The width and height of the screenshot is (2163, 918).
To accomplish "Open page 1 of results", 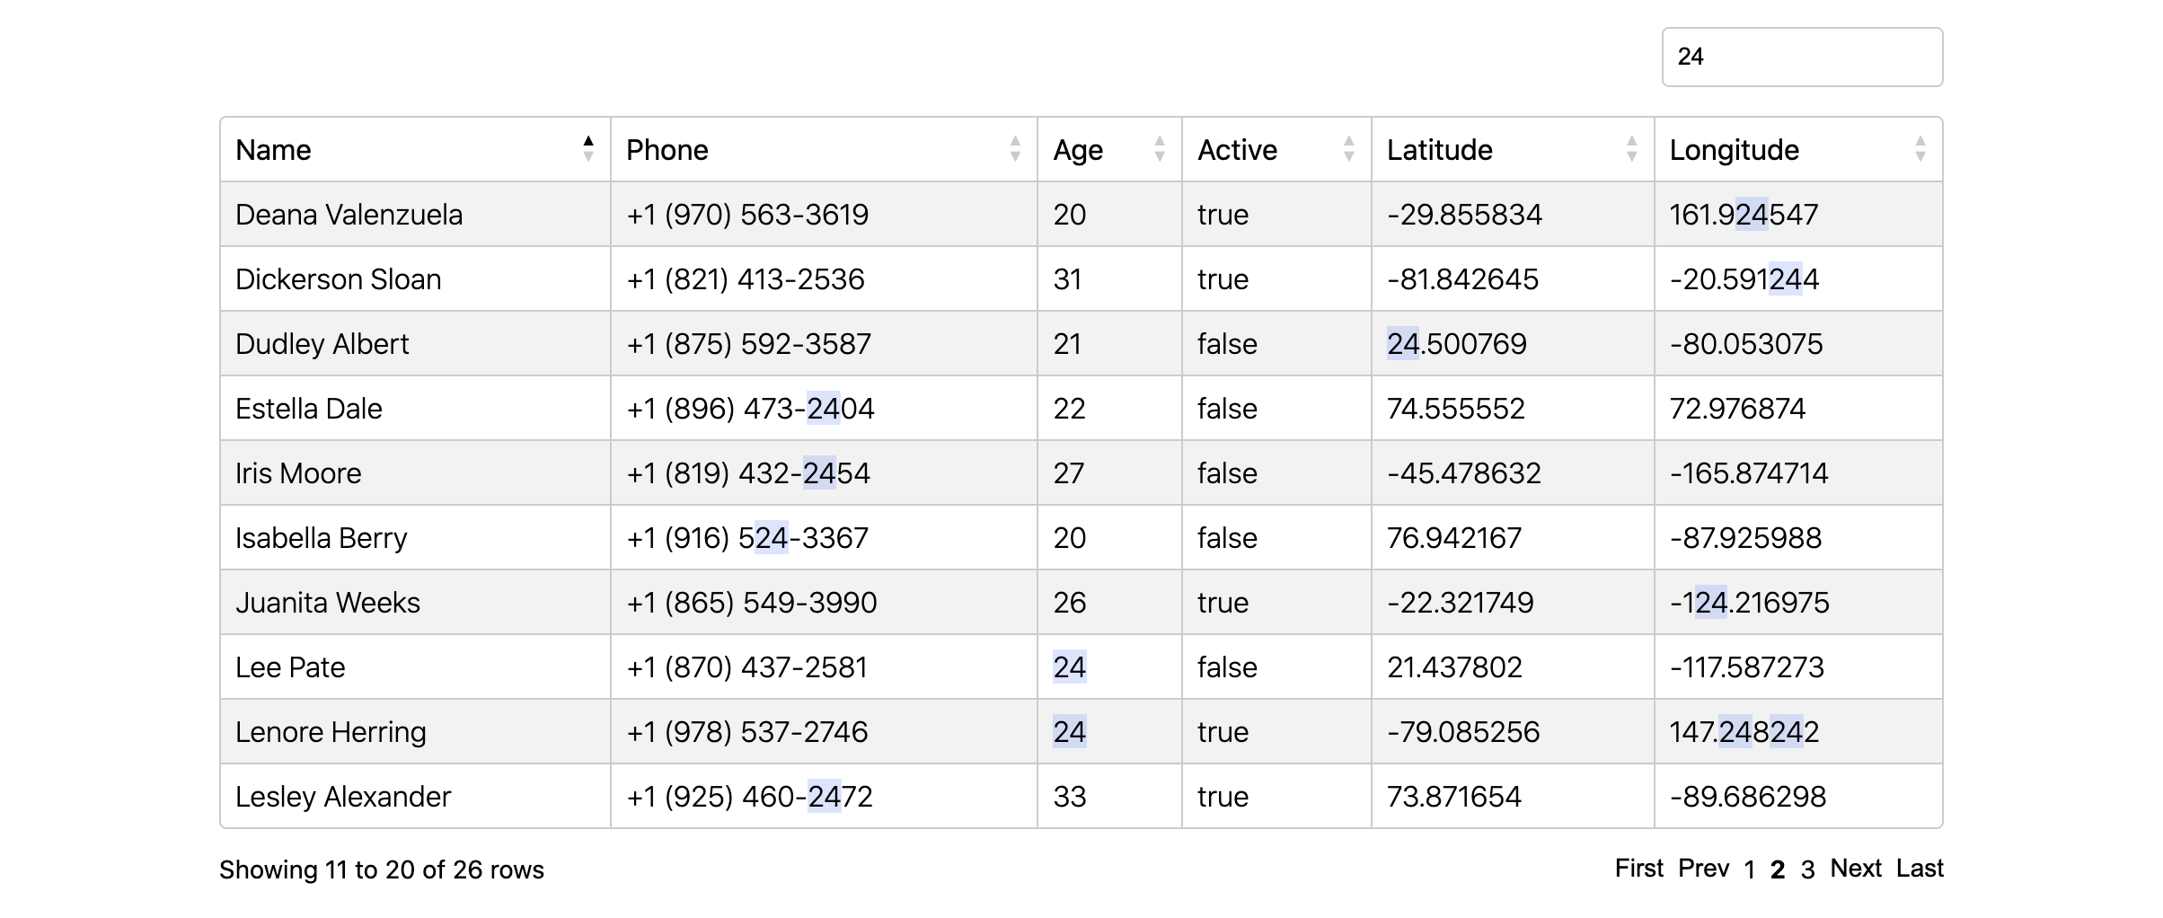I will [1750, 869].
